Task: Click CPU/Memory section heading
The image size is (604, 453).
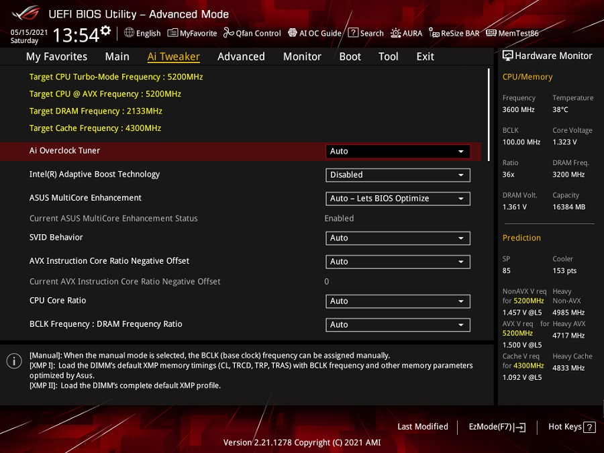Action: coord(527,77)
